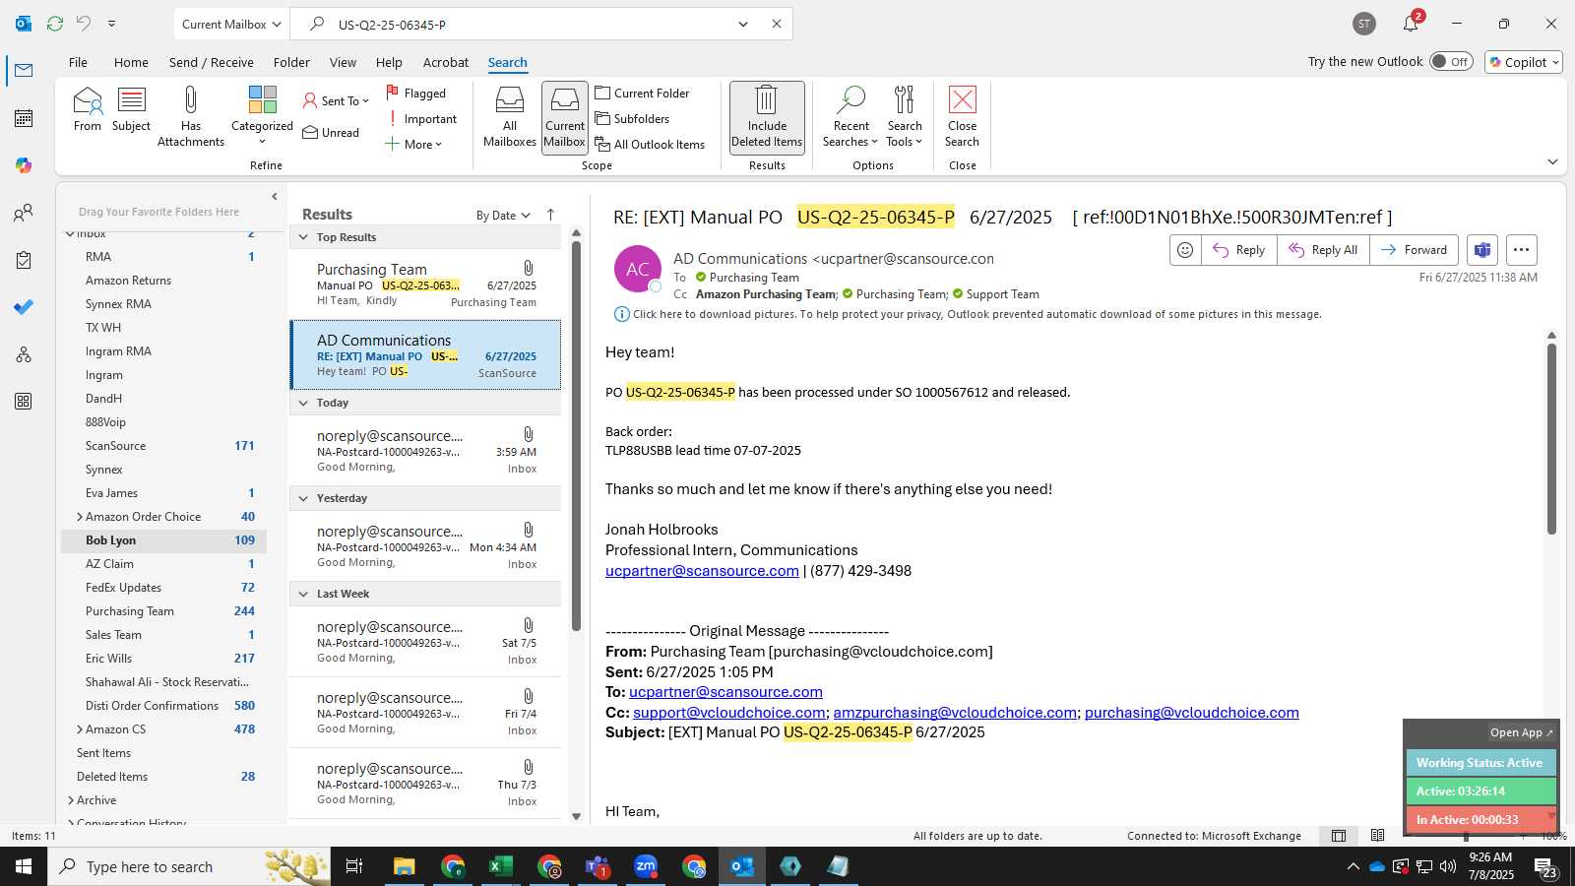Click the search query input field
The height and width of the screenshot is (886, 1575).
point(532,24)
